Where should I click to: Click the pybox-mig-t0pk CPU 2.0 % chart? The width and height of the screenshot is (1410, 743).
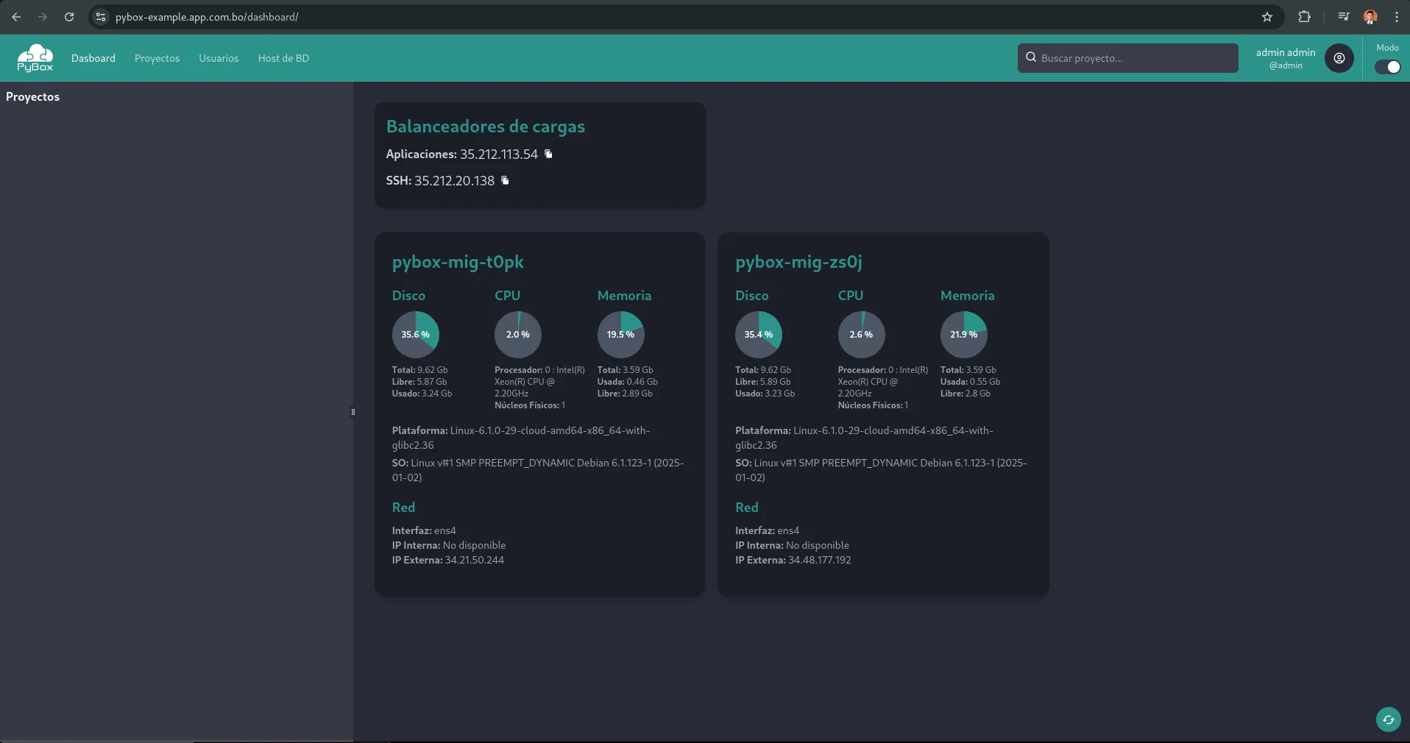518,334
